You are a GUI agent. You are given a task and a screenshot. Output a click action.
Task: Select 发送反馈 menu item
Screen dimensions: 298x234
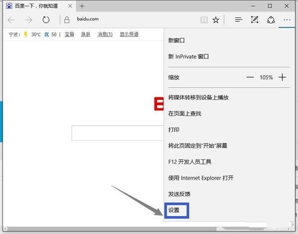pos(179,194)
